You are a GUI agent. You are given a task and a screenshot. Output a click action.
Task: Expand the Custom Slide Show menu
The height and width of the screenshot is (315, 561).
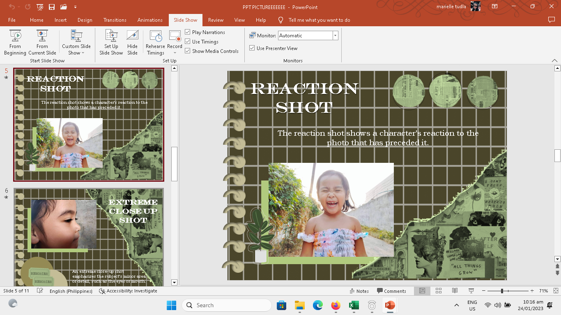coord(76,49)
